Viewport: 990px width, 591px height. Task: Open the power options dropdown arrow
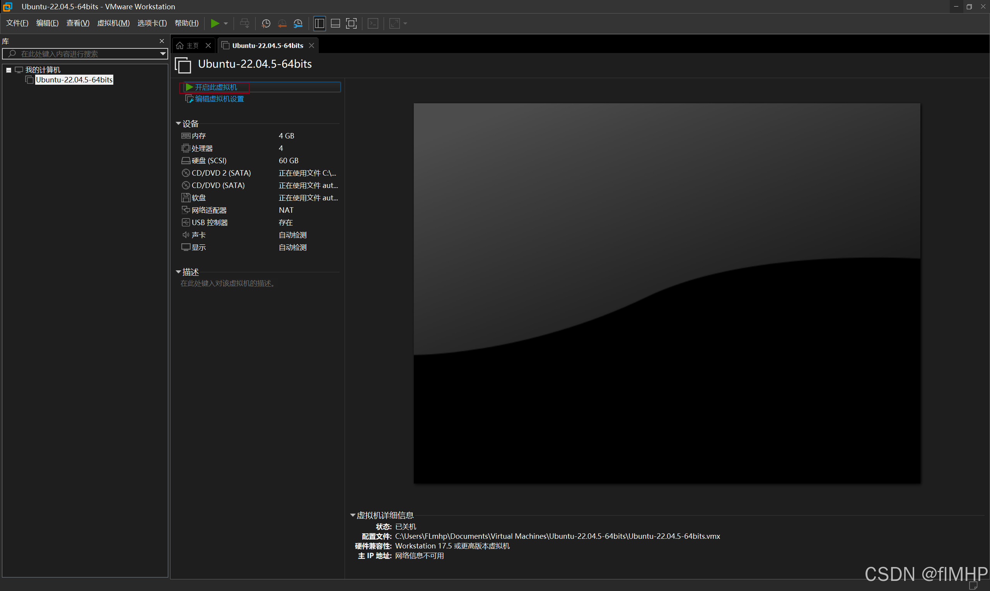tap(226, 24)
